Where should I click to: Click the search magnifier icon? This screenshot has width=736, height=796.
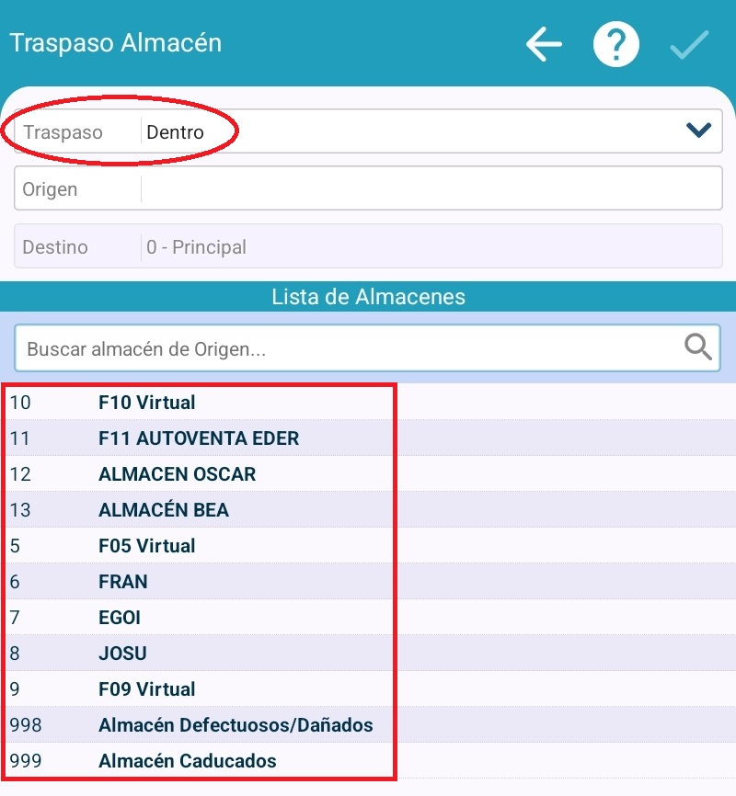point(698,347)
